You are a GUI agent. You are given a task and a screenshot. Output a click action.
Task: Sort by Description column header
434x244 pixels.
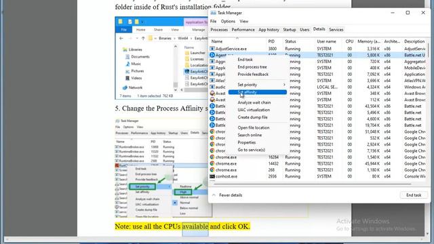414,41
